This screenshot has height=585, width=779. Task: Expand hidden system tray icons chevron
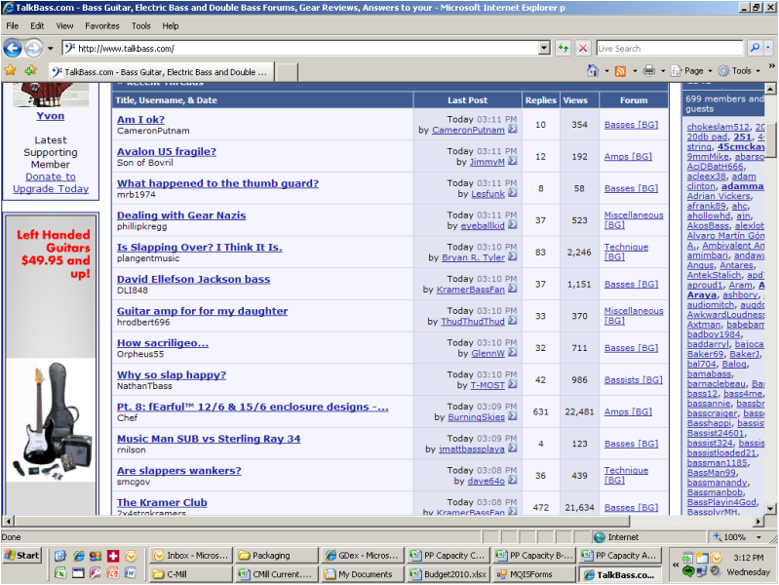[x=676, y=565]
